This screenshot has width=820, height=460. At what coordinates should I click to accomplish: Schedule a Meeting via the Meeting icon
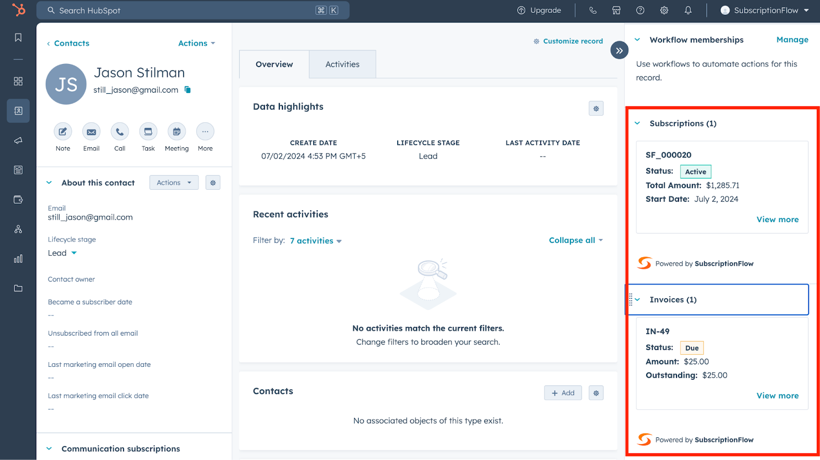click(176, 132)
